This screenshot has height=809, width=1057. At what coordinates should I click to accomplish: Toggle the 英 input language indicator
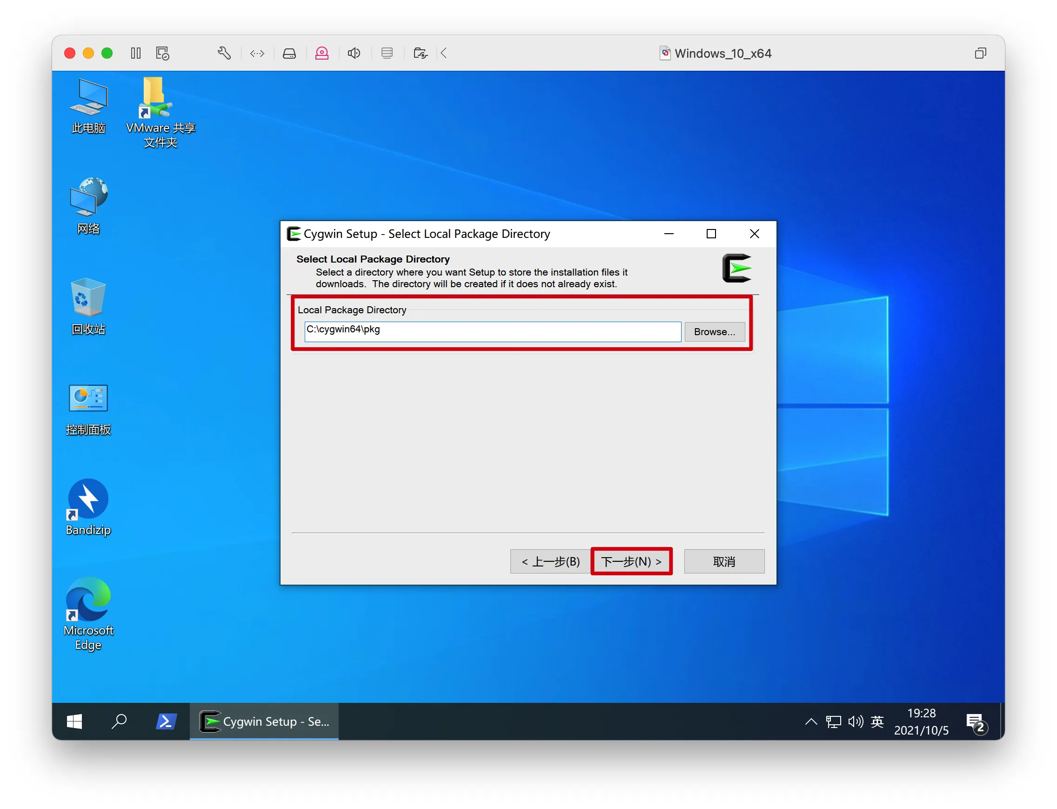(877, 721)
